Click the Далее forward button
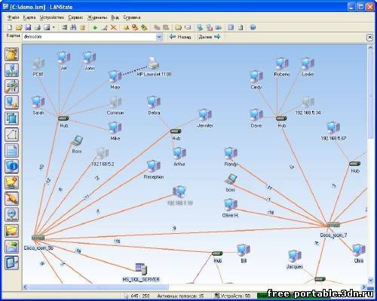This screenshot has width=377, height=301. (x=210, y=37)
